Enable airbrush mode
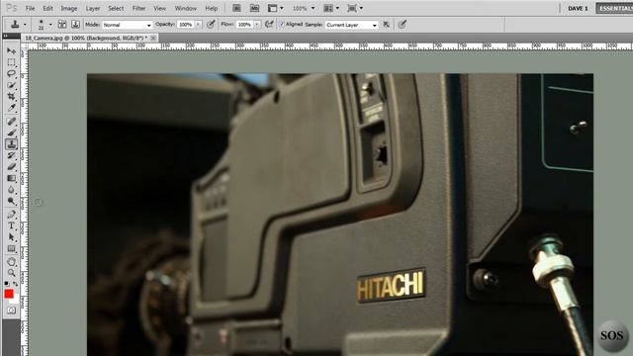 (x=269, y=25)
